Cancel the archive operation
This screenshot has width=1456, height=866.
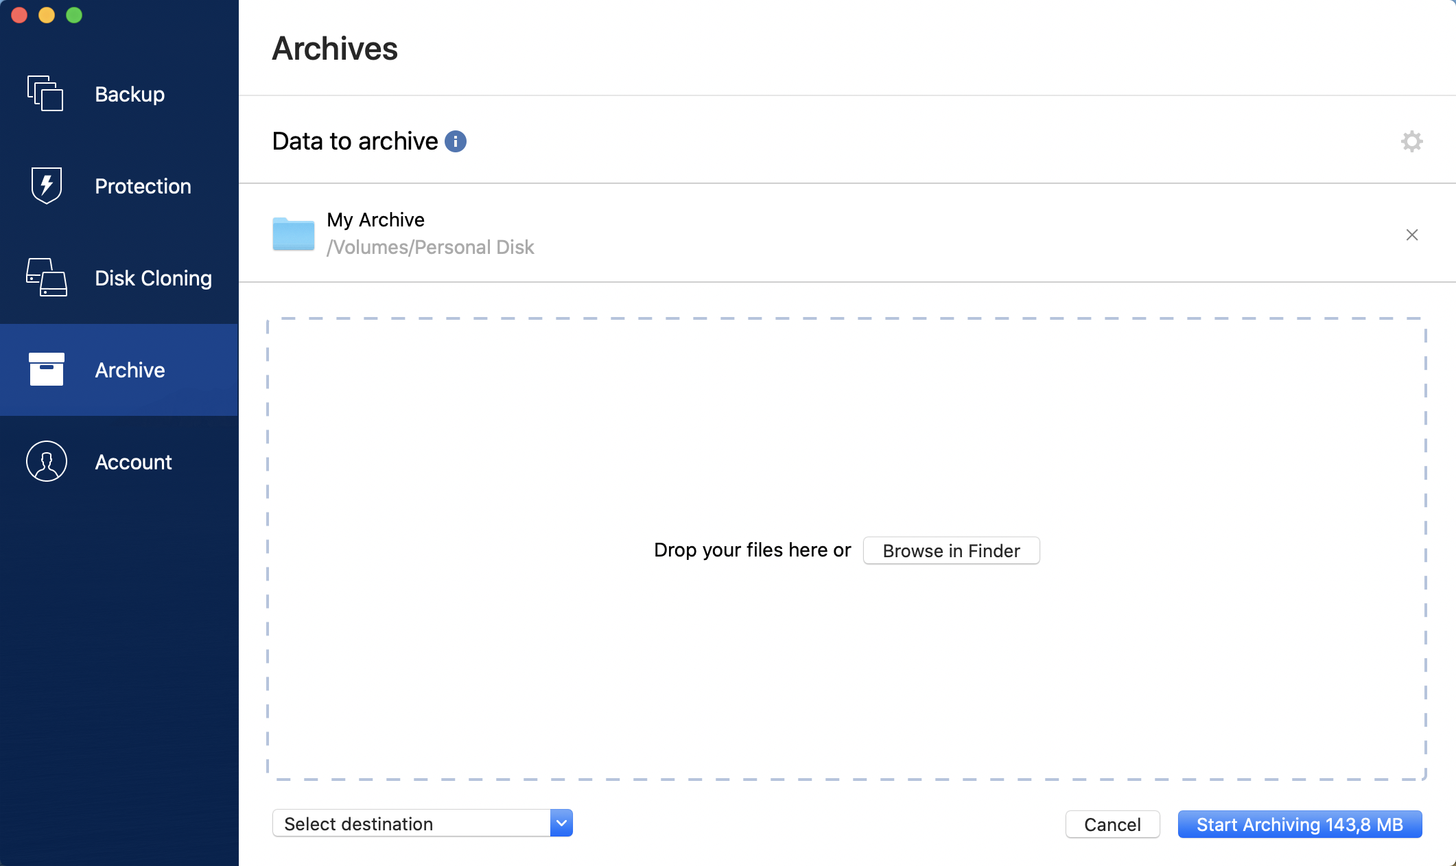click(x=1112, y=824)
